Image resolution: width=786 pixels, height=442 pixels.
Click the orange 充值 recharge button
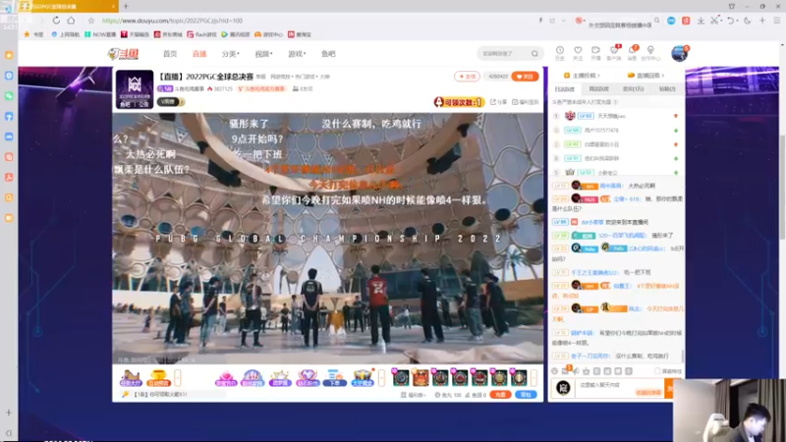[x=500, y=395]
